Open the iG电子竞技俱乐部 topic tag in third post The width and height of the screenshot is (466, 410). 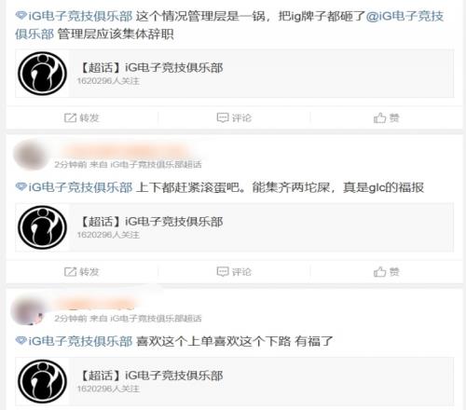tap(74, 341)
